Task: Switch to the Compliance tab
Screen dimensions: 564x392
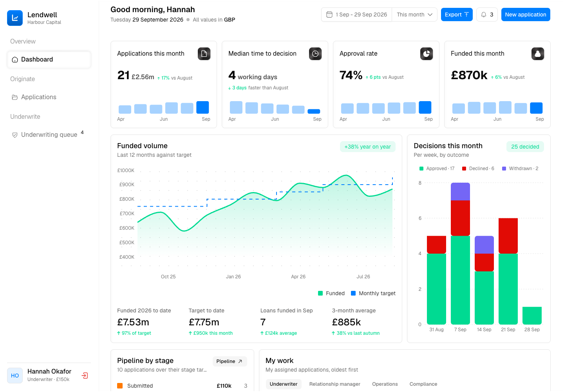Action: point(423,384)
